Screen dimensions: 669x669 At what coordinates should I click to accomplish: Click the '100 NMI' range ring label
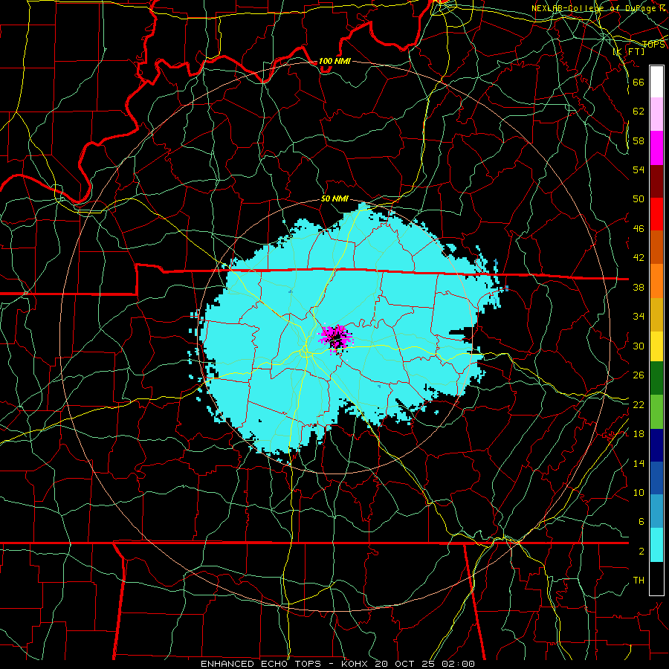tap(334, 61)
